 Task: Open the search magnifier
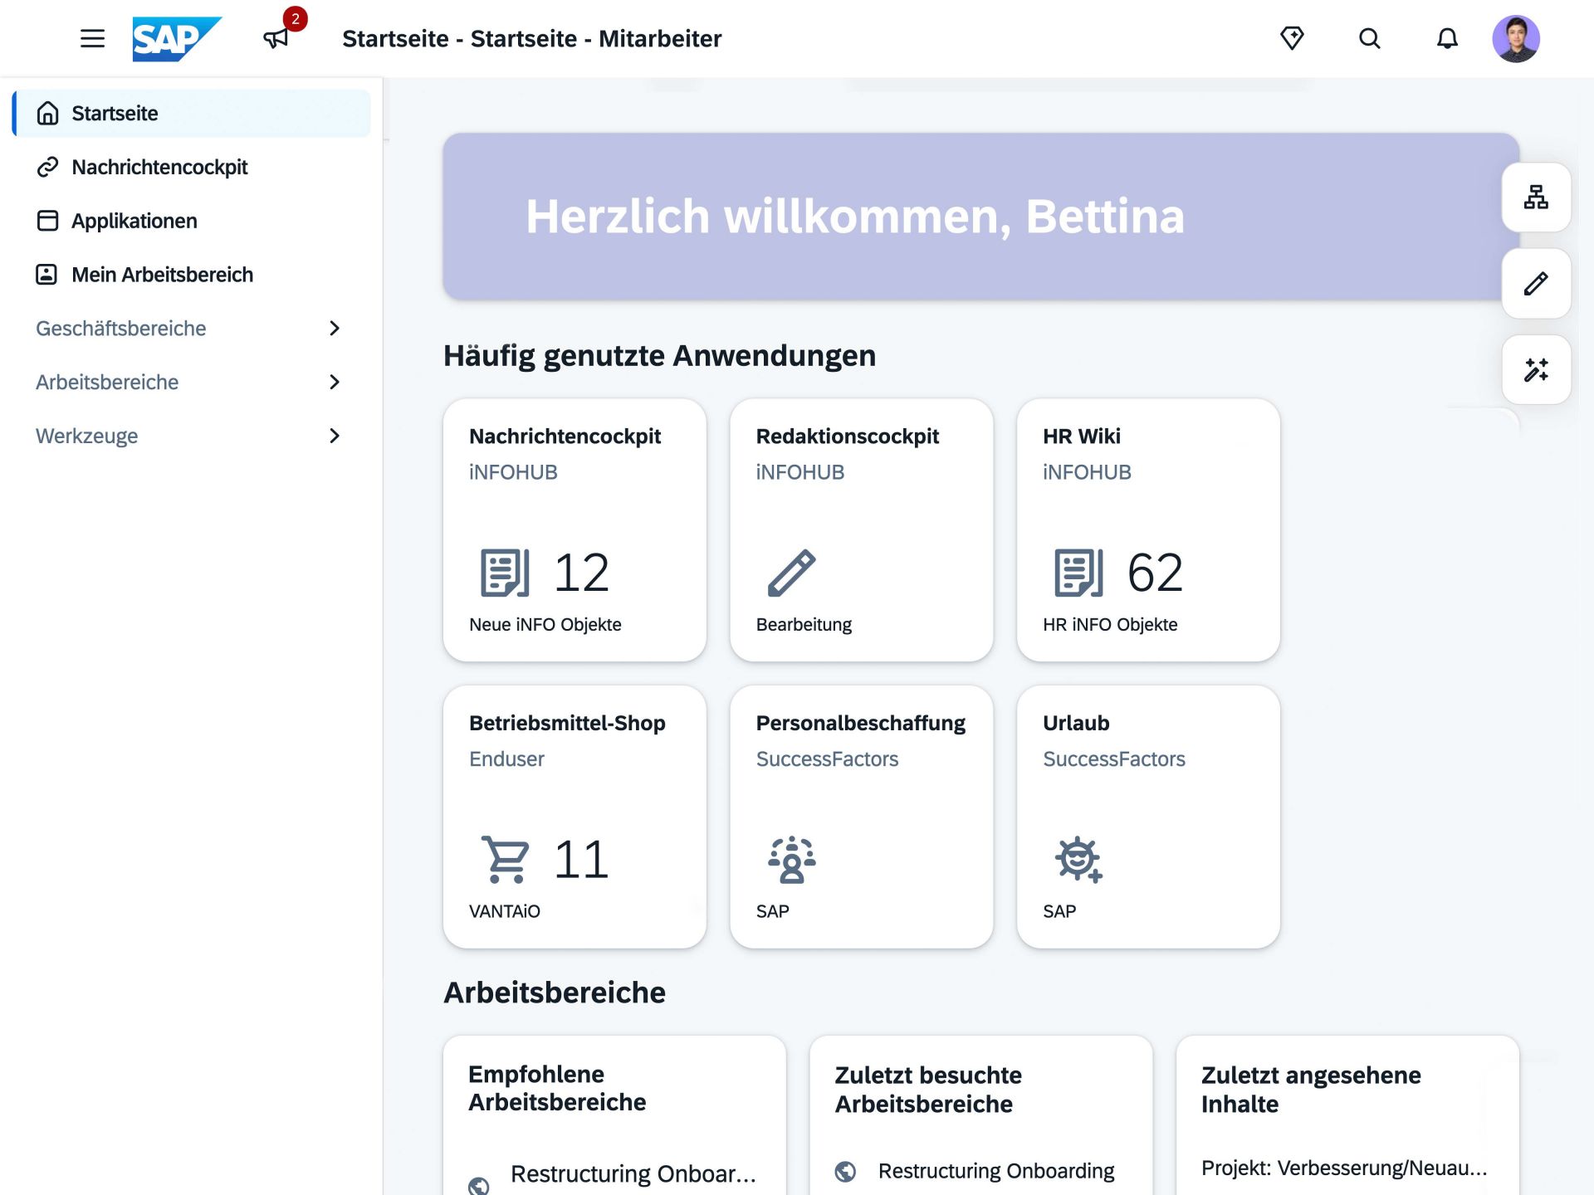1370,38
